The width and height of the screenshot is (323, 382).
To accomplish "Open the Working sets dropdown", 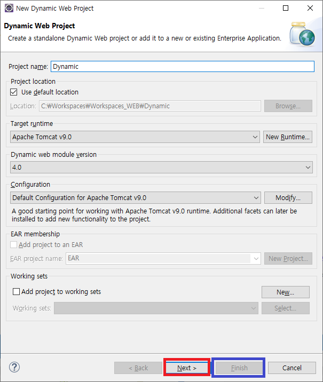I will [156, 308].
